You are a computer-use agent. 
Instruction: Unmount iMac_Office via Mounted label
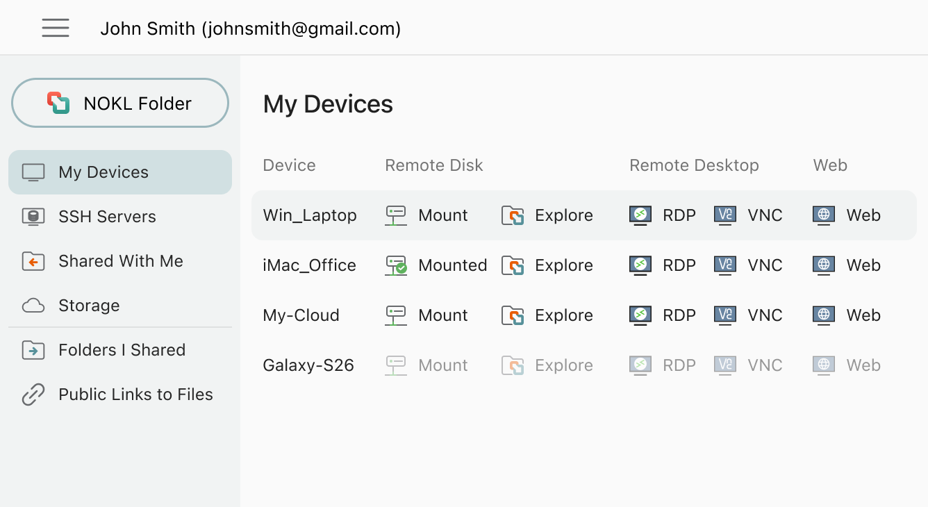pyautogui.click(x=453, y=265)
